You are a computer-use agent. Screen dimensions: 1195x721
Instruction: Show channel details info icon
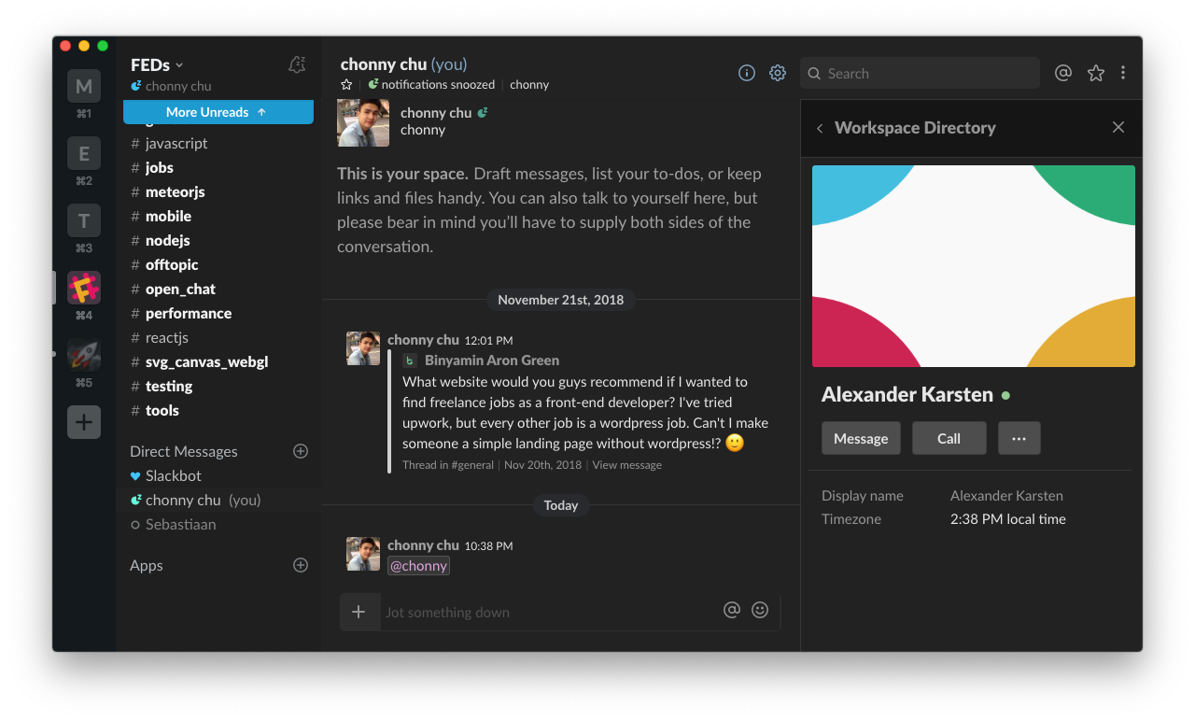tap(747, 73)
